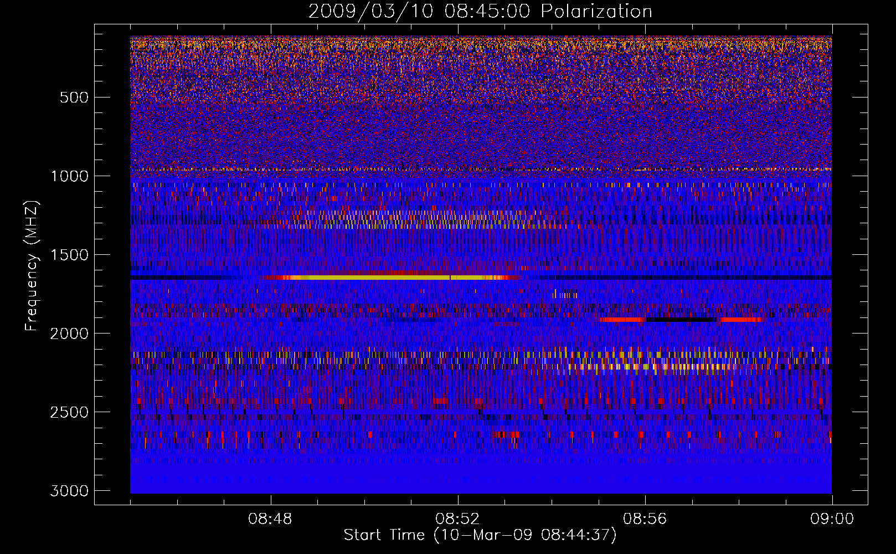Click the 08:52 time tick label
The width and height of the screenshot is (896, 554).
pos(457,519)
